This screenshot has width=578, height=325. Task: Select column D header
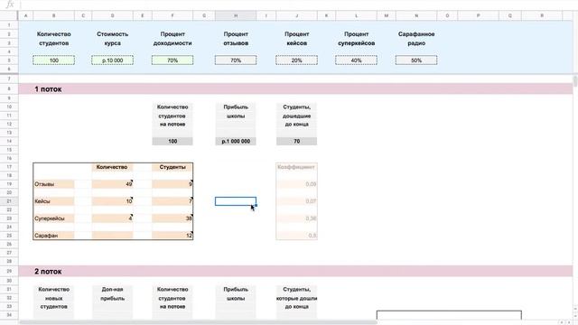tap(112, 15)
